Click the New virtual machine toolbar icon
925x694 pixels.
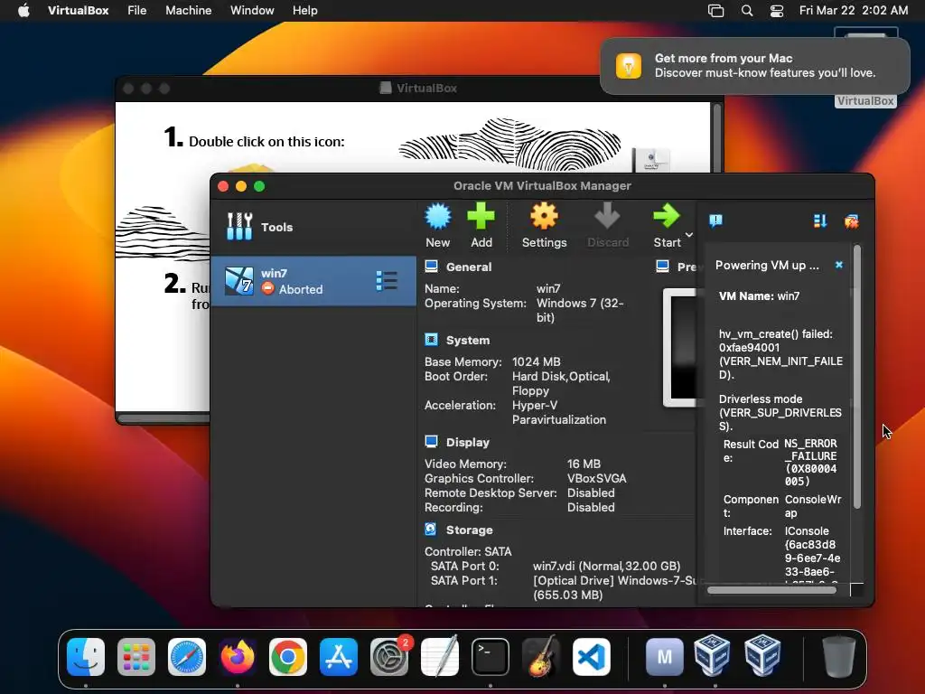(x=438, y=225)
